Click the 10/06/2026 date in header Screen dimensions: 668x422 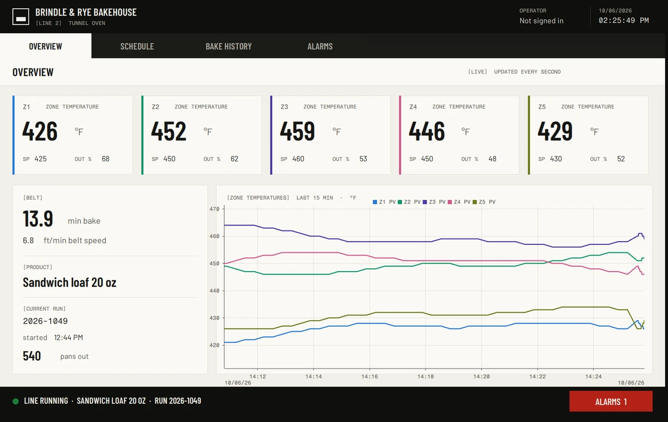click(x=615, y=11)
